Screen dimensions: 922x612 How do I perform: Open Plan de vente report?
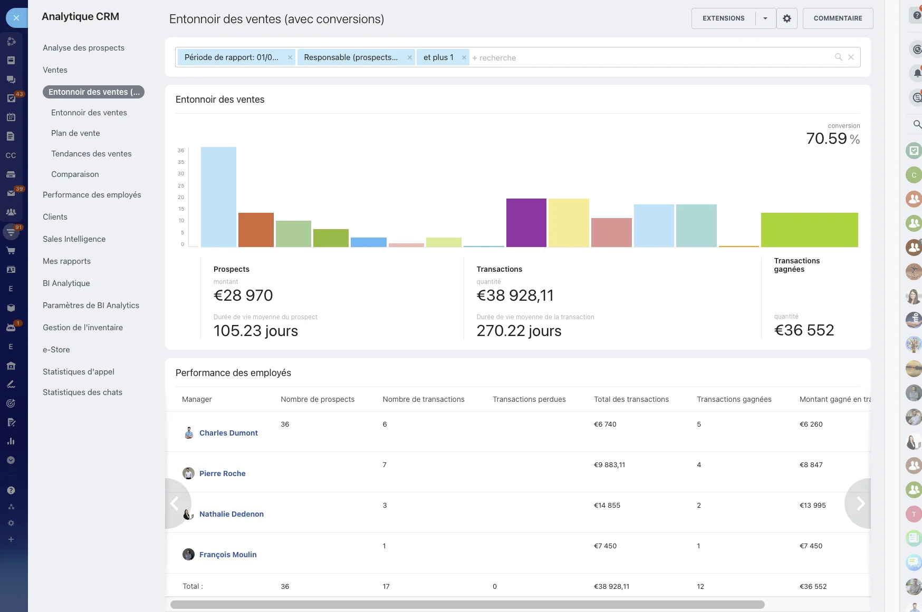[75, 133]
